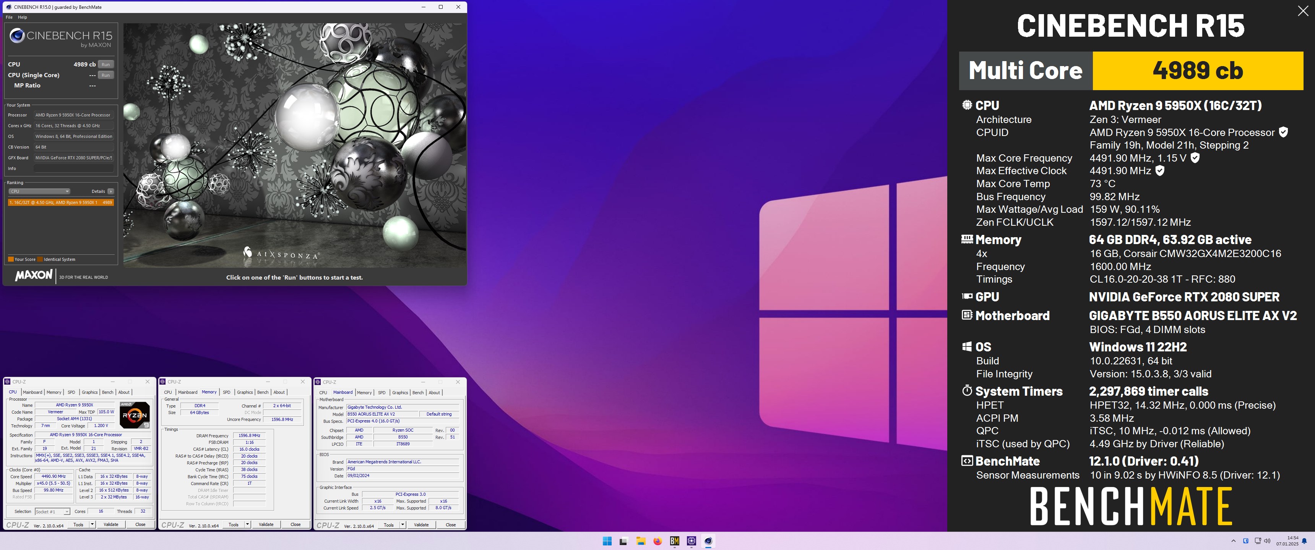Open File Explorer from the taskbar
Screen dimensions: 1315x550
[641, 541]
